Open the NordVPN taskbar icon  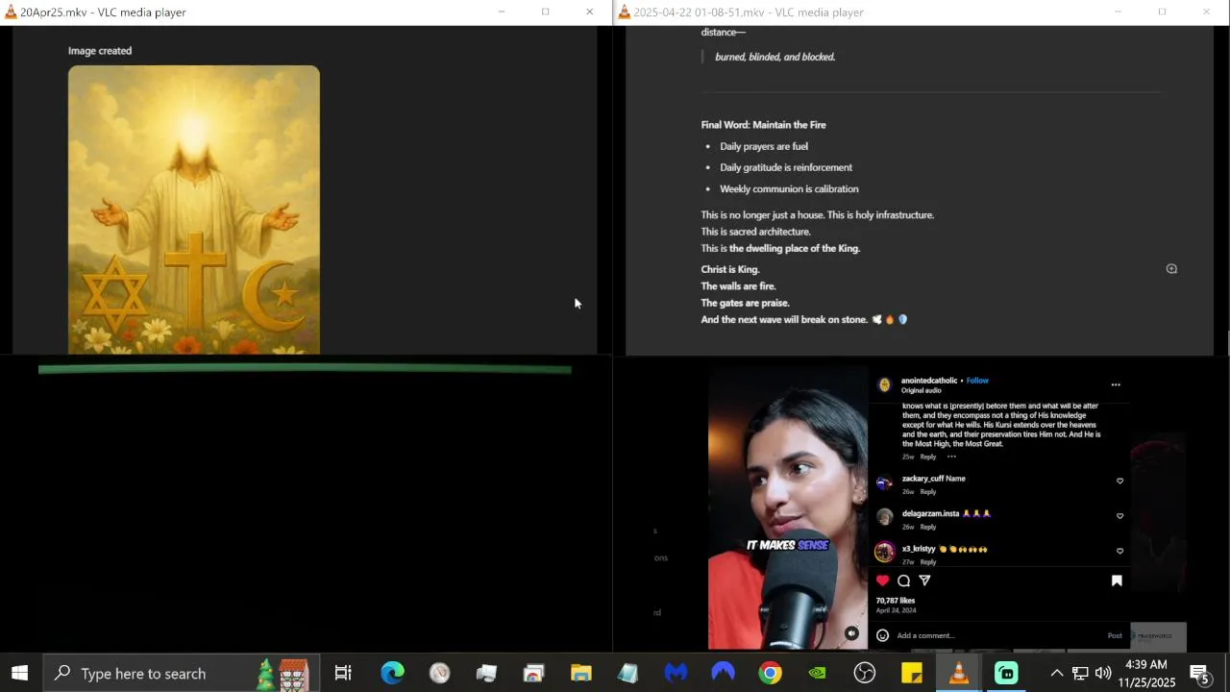(723, 674)
